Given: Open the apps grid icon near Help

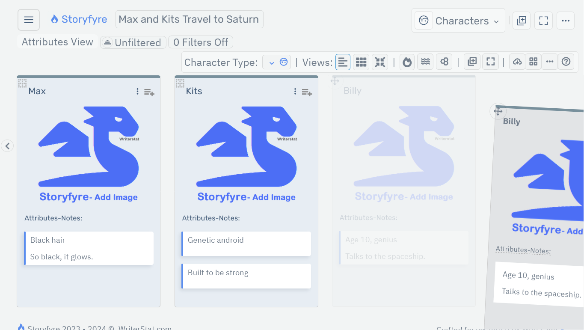Looking at the screenshot, I should 533,62.
